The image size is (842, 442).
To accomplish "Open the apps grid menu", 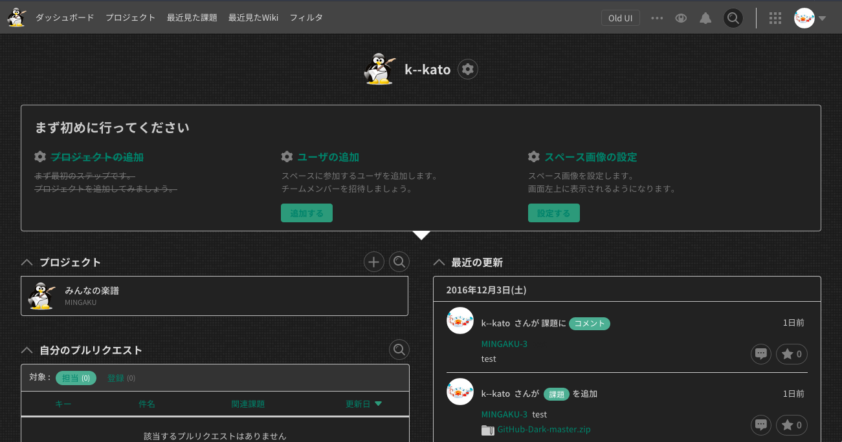I will [x=775, y=18].
